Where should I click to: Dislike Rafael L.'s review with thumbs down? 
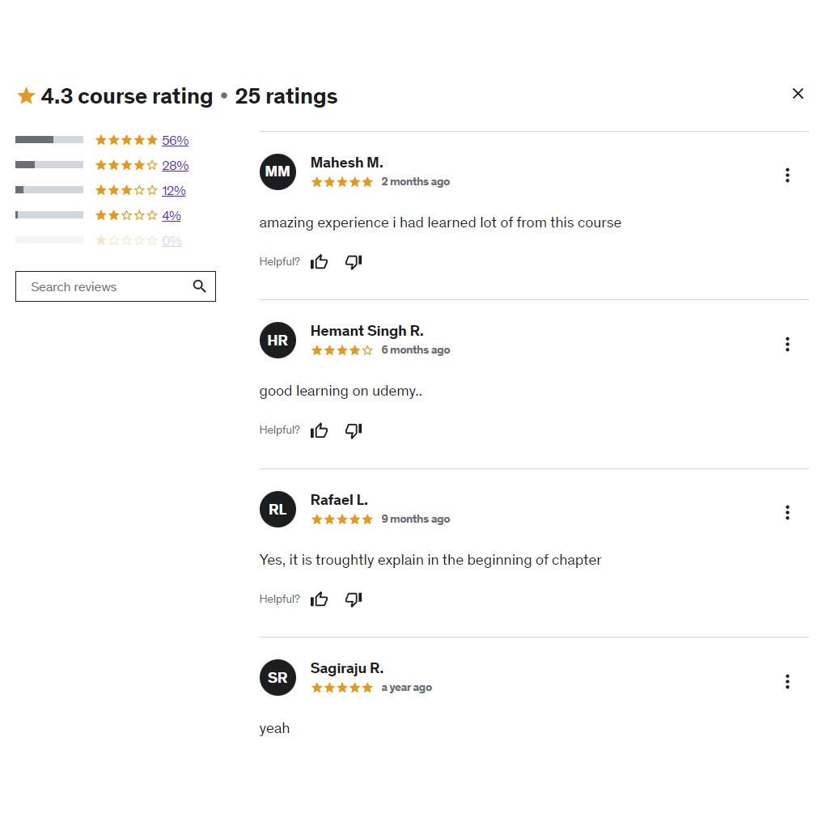(354, 599)
